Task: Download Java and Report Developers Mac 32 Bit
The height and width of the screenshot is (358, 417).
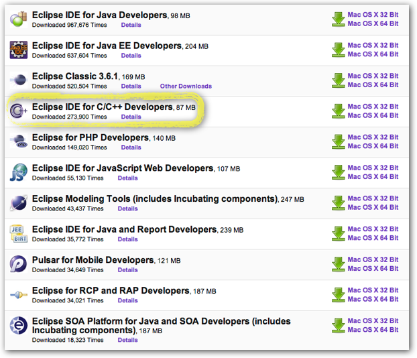Action: (373, 229)
